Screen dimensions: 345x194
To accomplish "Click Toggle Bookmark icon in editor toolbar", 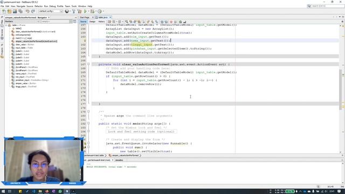I will click(x=156, y=22).
